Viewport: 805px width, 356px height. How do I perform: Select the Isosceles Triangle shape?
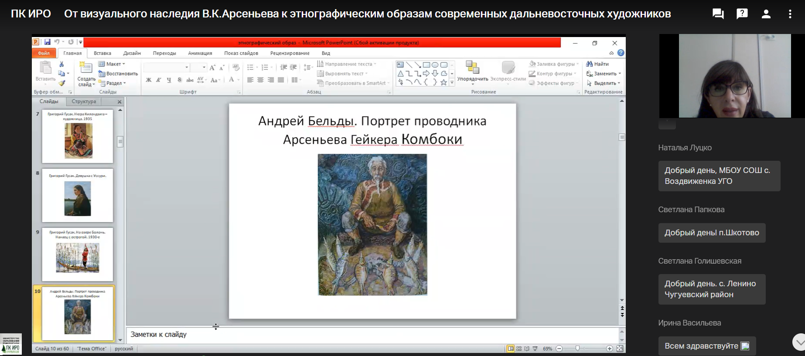[400, 73]
